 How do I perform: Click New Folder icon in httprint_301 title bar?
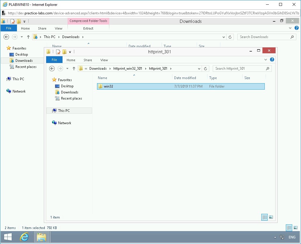[64, 52]
